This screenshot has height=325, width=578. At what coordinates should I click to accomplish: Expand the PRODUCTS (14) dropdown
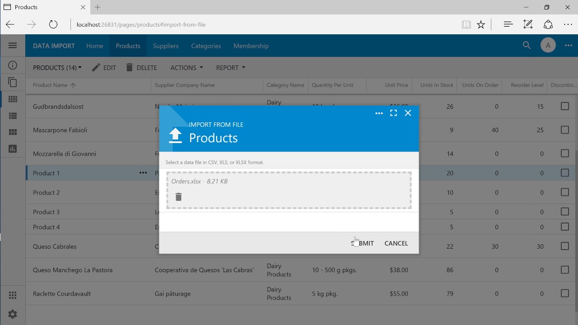point(57,68)
